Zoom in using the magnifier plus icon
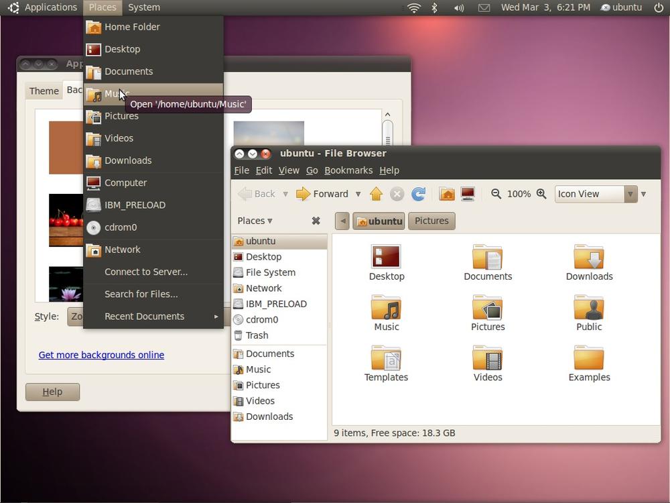Image resolution: width=670 pixels, height=503 pixels. pyautogui.click(x=542, y=194)
